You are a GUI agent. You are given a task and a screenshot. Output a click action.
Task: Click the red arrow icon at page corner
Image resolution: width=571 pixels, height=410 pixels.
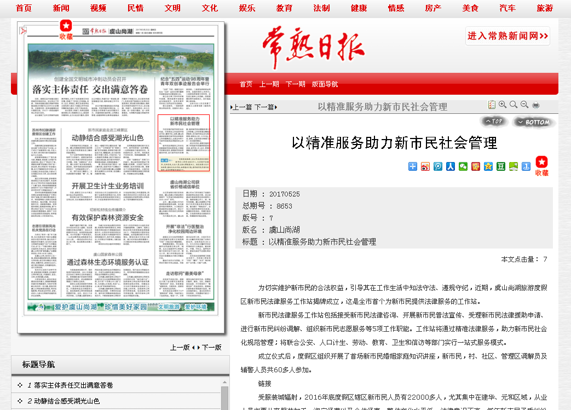(x=23, y=31)
